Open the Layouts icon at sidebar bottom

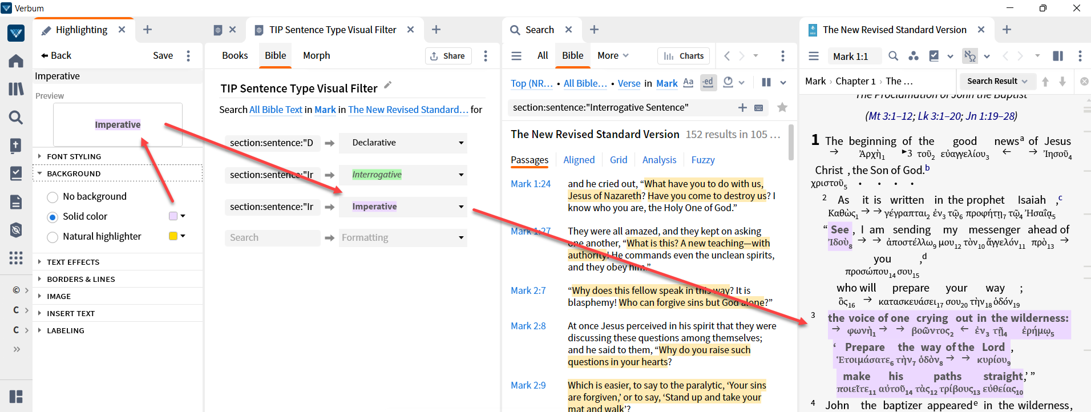click(x=16, y=397)
